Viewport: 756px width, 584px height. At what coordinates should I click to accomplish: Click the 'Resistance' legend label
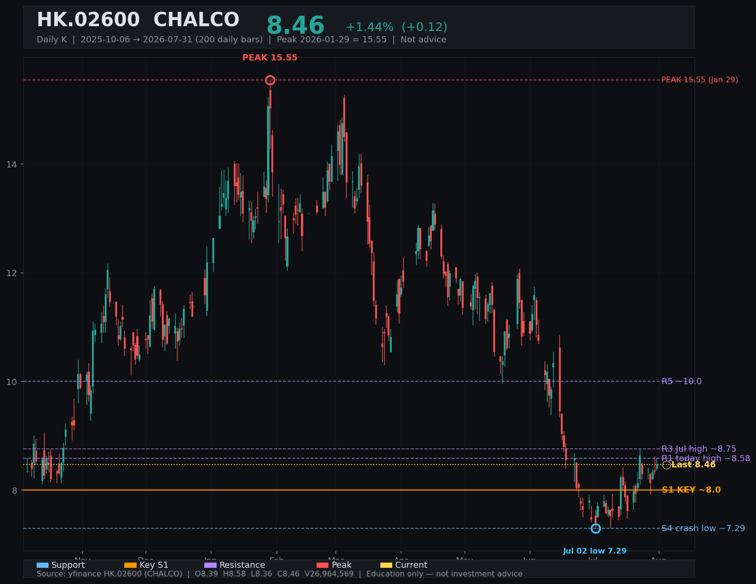[242, 565]
